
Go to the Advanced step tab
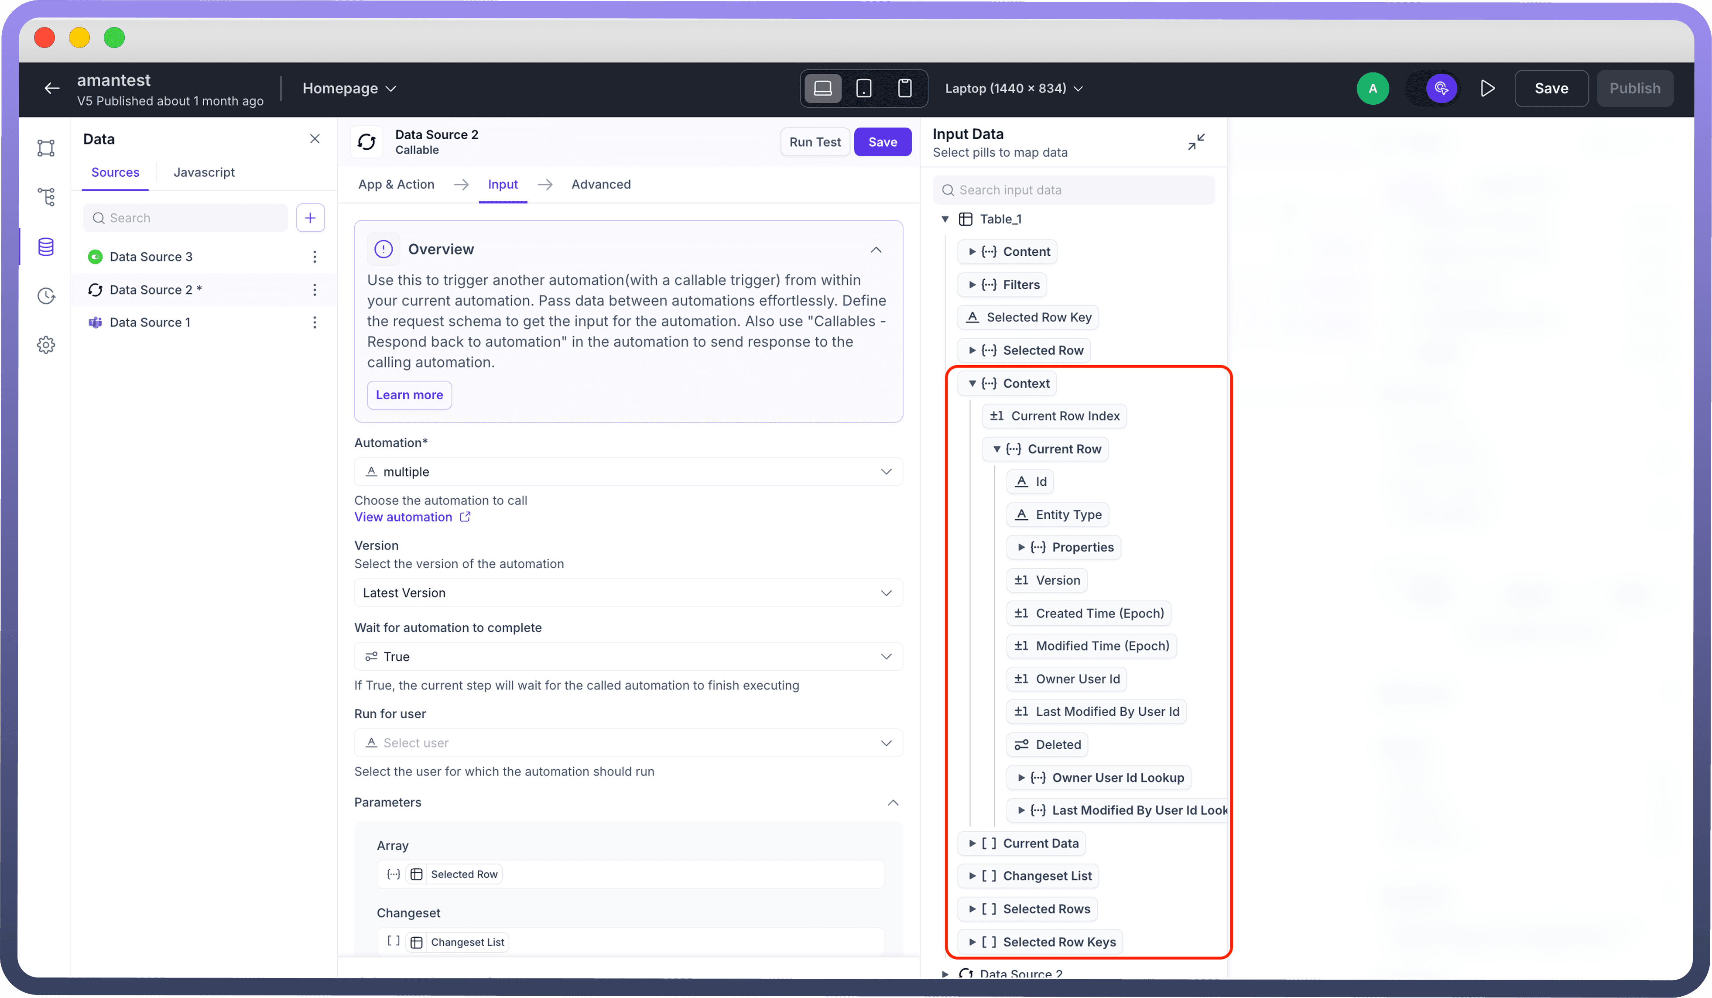[x=601, y=184]
